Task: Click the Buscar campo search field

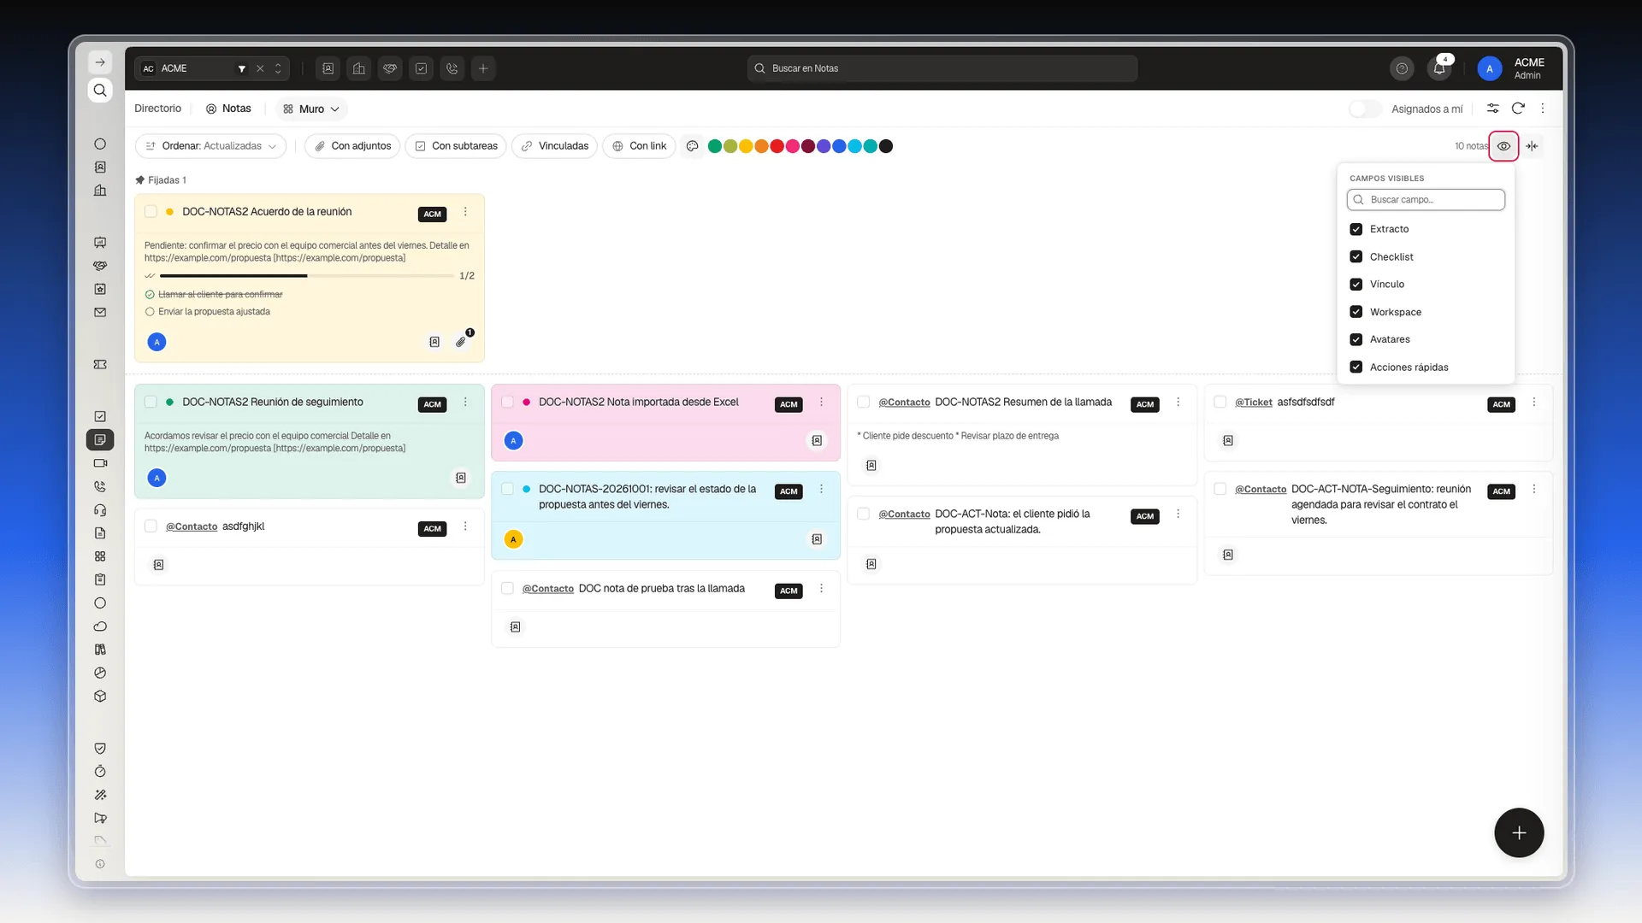Action: (1426, 199)
